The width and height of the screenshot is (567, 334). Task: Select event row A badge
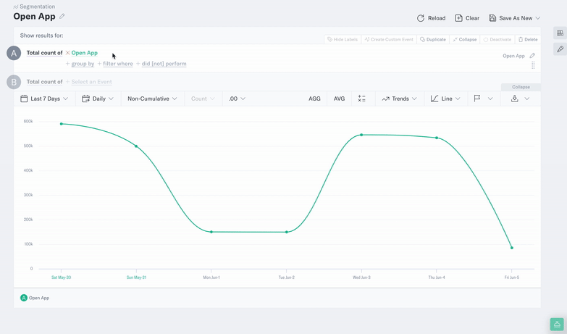coord(14,53)
